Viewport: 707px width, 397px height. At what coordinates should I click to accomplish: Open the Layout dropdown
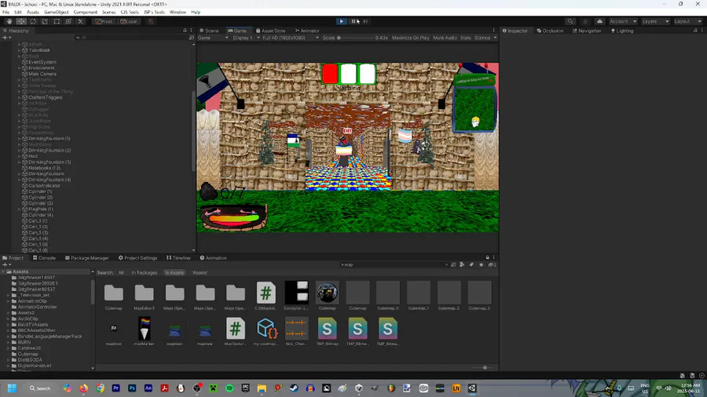pyautogui.click(x=687, y=21)
